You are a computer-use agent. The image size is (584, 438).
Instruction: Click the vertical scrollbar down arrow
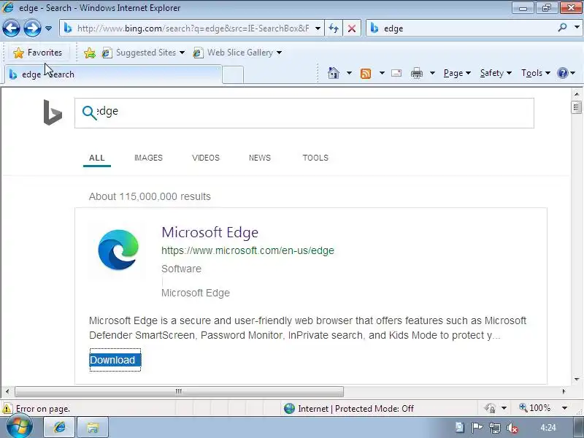tap(577, 380)
